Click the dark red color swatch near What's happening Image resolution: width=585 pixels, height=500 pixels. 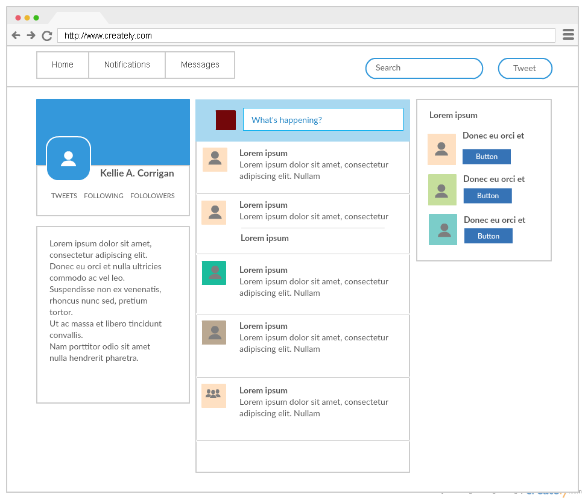[226, 120]
